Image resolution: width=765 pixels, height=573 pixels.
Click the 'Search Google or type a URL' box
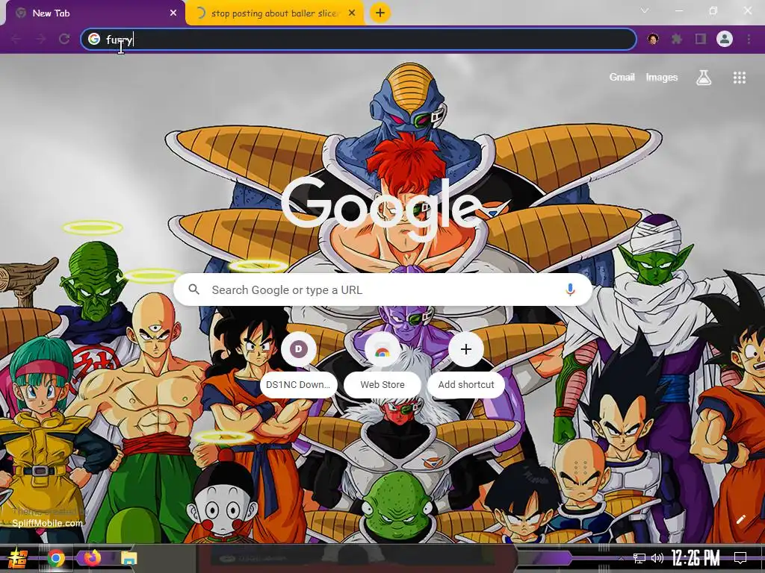pyautogui.click(x=383, y=290)
